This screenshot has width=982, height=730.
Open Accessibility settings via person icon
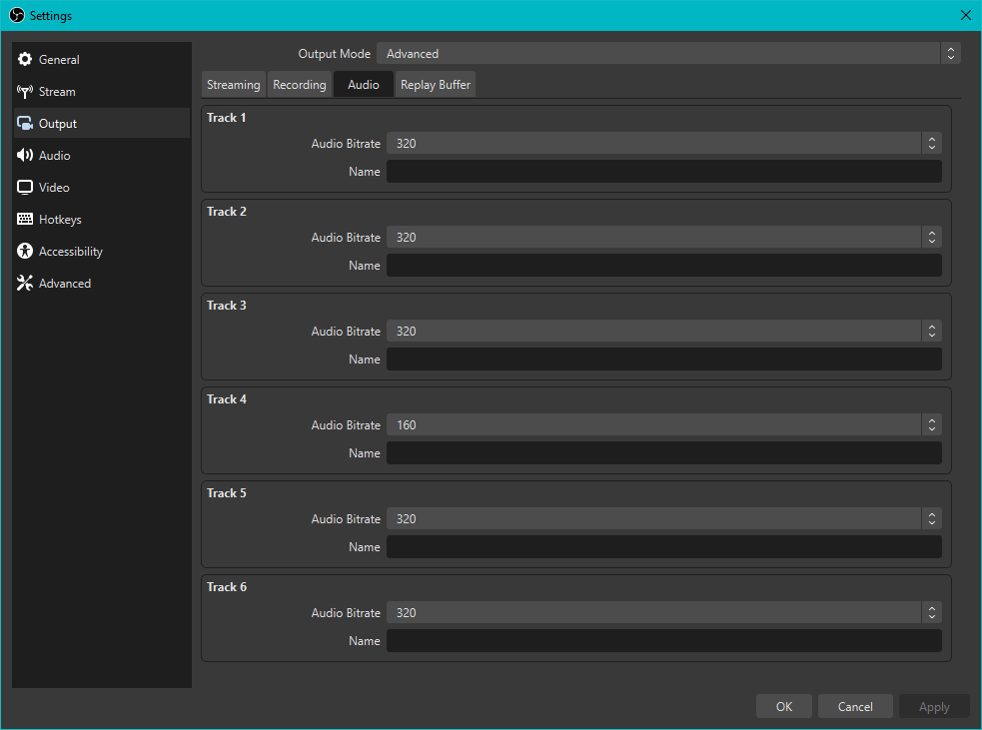(25, 252)
